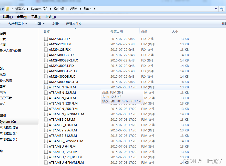
Task: Open 腾讯视频 in the sidebar
Action: click(6, 80)
